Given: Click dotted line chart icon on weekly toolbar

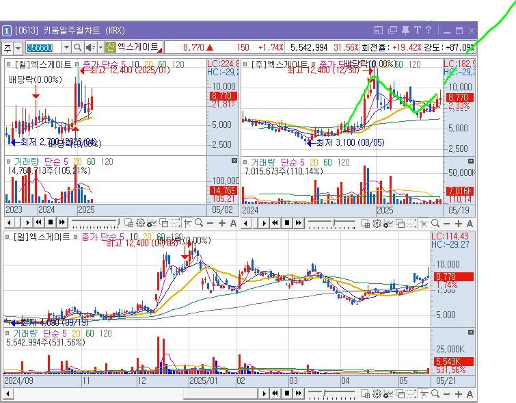Looking at the screenshot, I should coord(411,224).
